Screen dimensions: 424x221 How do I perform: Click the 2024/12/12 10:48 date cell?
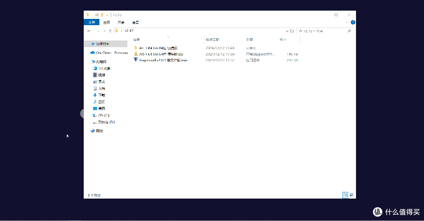coord(220,48)
